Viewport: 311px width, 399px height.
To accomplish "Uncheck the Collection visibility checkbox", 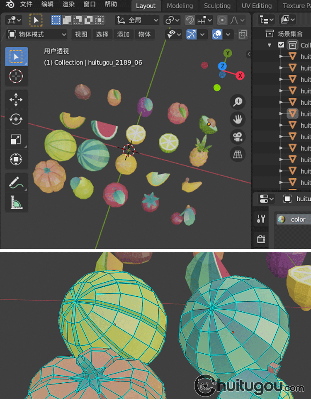I will tap(281, 45).
